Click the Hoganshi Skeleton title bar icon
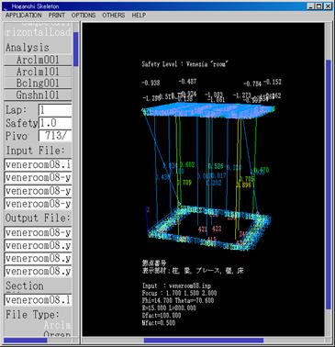Viewport: 335px width, 347px height. (x=6, y=6)
